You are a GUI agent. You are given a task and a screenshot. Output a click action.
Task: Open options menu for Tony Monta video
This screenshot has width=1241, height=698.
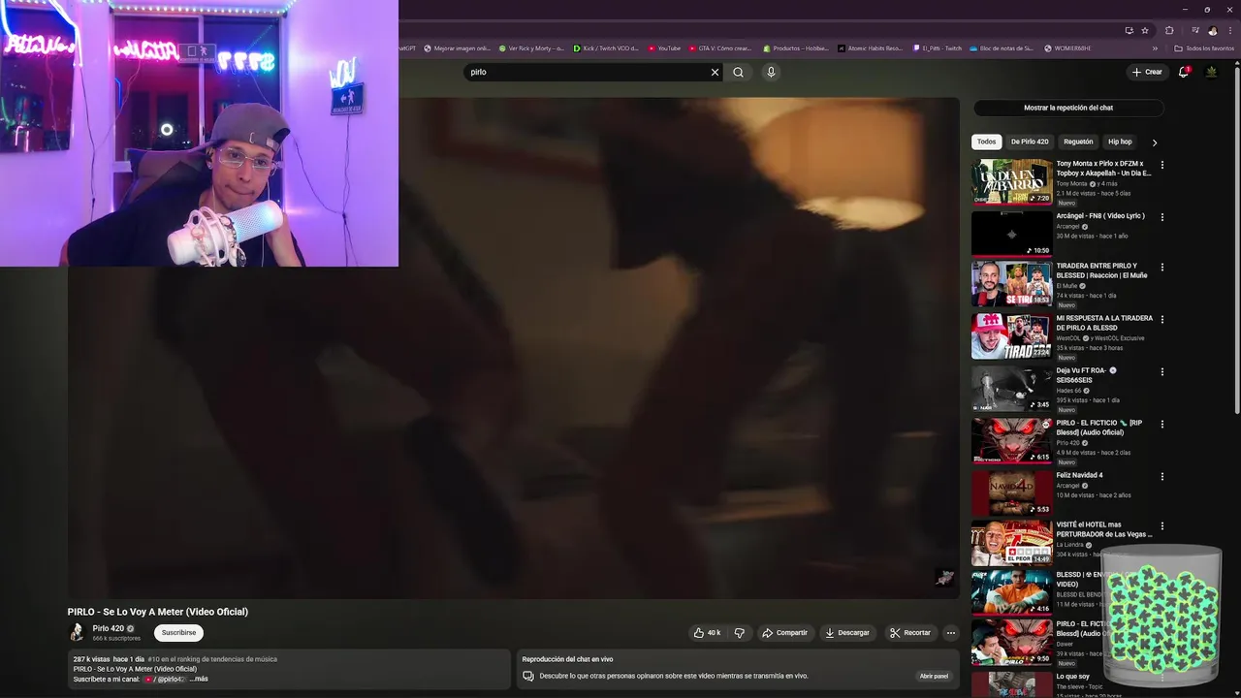(x=1161, y=165)
